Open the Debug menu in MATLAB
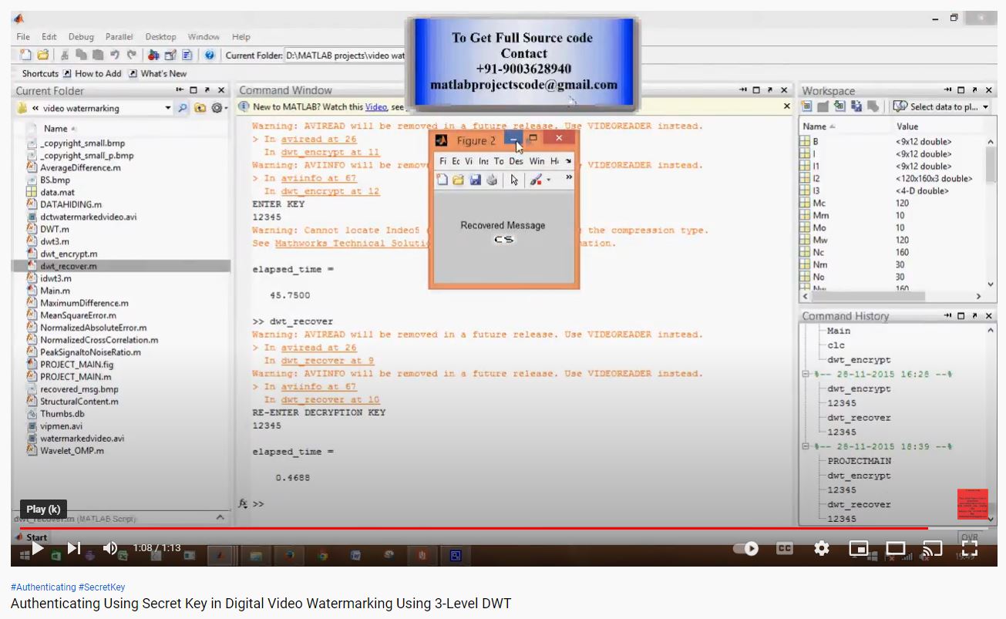This screenshot has height=619, width=1006. click(x=80, y=36)
